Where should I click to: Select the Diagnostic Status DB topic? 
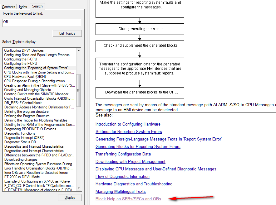click(x=20, y=142)
